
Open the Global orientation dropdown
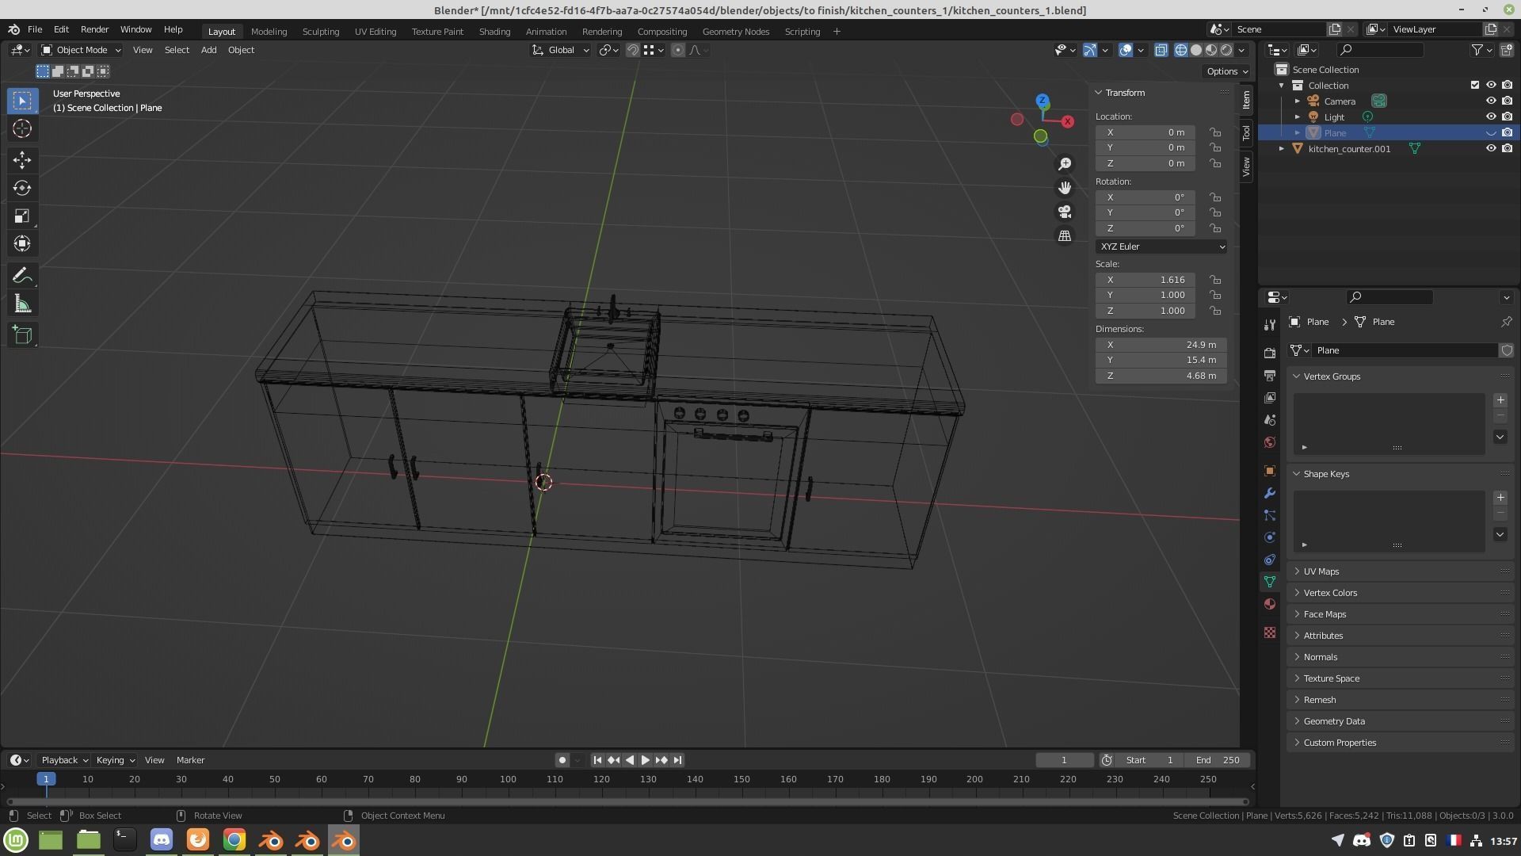560,50
